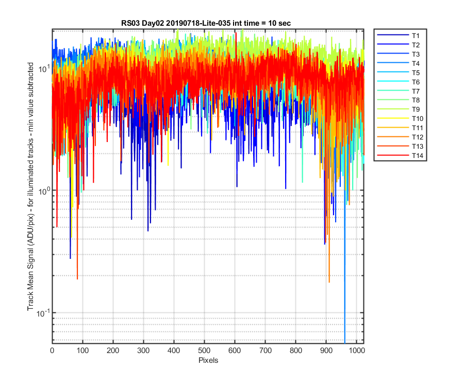Click x-axis tick label 1000
Screen dimensions: 464x386
tap(357, 350)
